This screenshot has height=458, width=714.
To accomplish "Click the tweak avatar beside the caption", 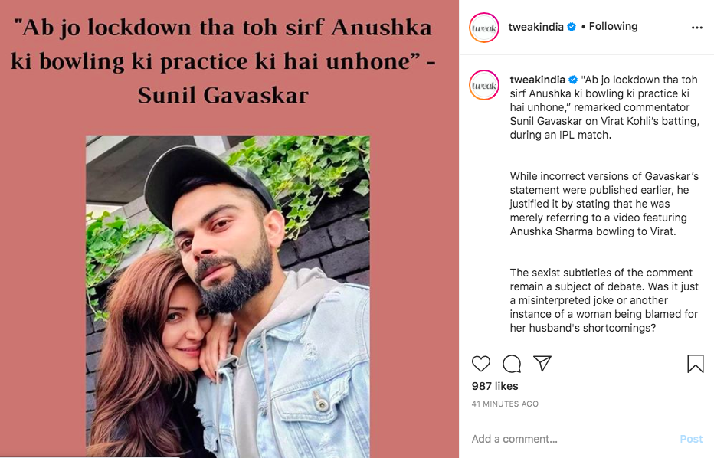I will click(x=484, y=85).
